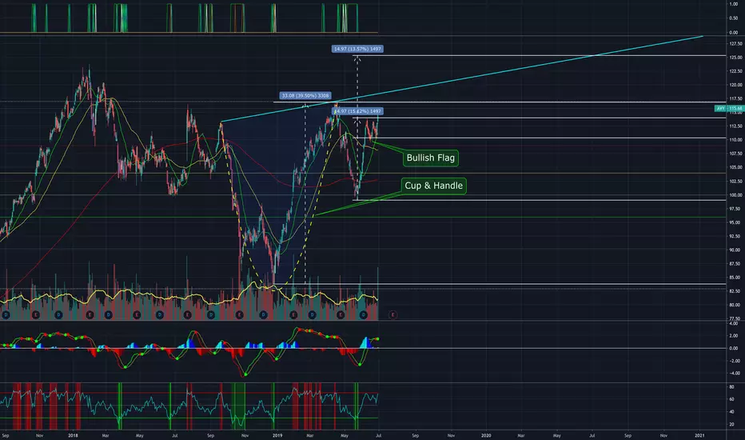Image resolution: width=745 pixels, height=440 pixels.
Task: Click the 77.50 price axis label
Action: pyautogui.click(x=735, y=318)
